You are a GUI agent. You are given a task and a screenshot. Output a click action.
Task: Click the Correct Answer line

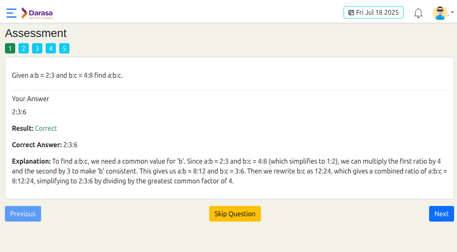45,145
